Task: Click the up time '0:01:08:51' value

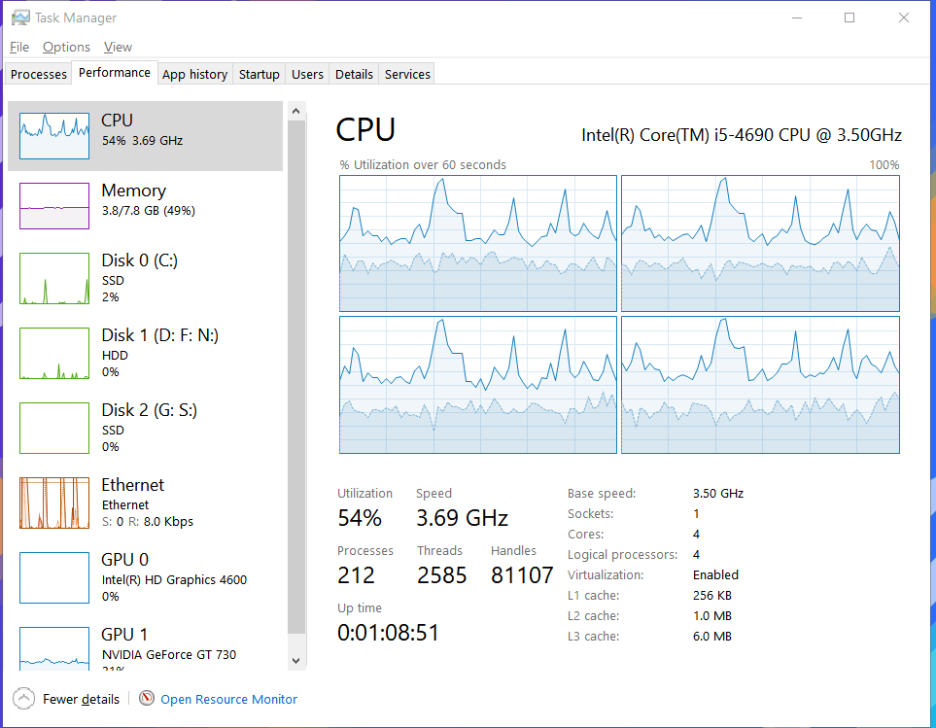Action: coord(388,632)
